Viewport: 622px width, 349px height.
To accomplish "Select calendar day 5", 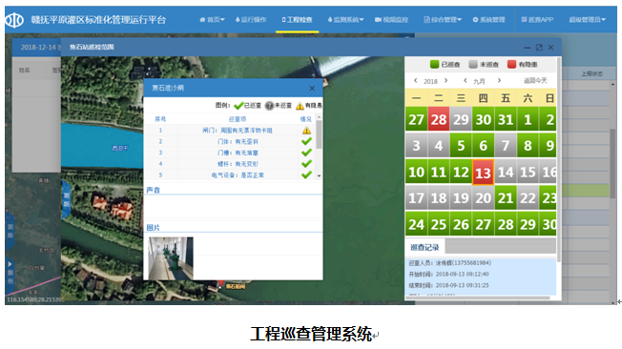I will (461, 146).
